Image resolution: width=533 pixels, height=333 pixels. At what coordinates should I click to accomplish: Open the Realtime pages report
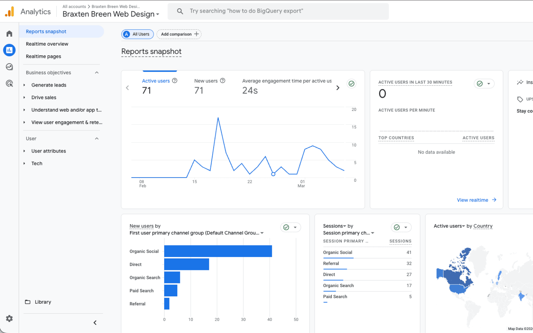[43, 56]
